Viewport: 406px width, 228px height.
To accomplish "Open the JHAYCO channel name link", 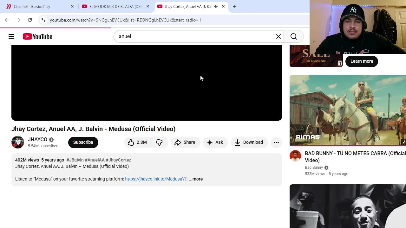I will 37,139.
